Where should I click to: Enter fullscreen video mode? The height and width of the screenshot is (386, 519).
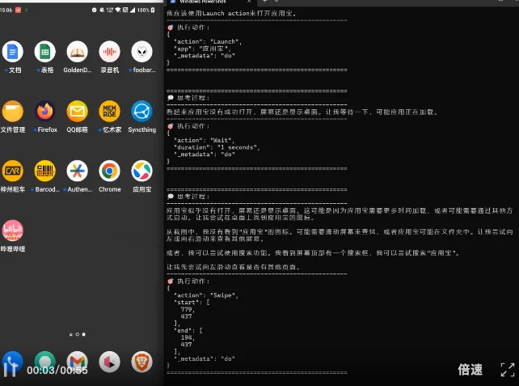point(507,369)
